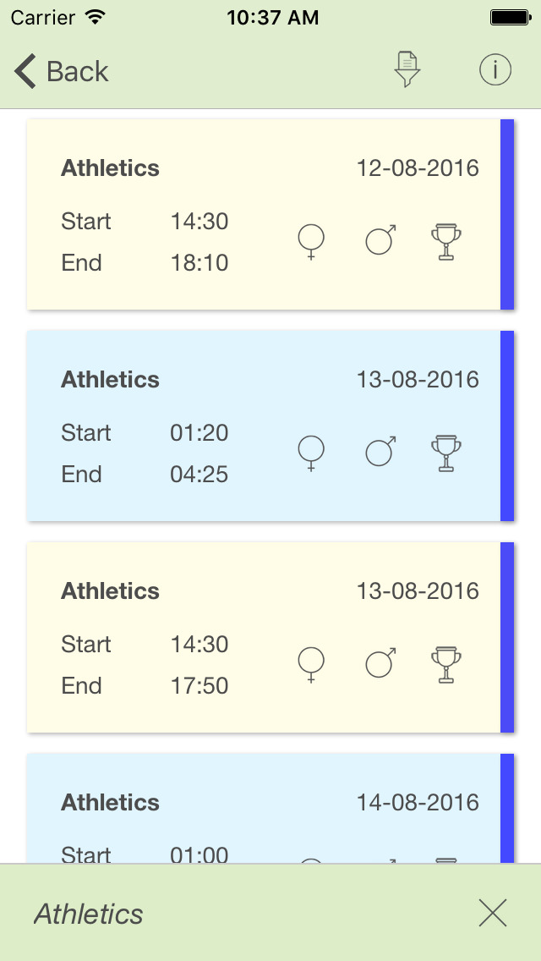Tap the trophy icon on the second 13-08-2016 event

[x=445, y=664]
